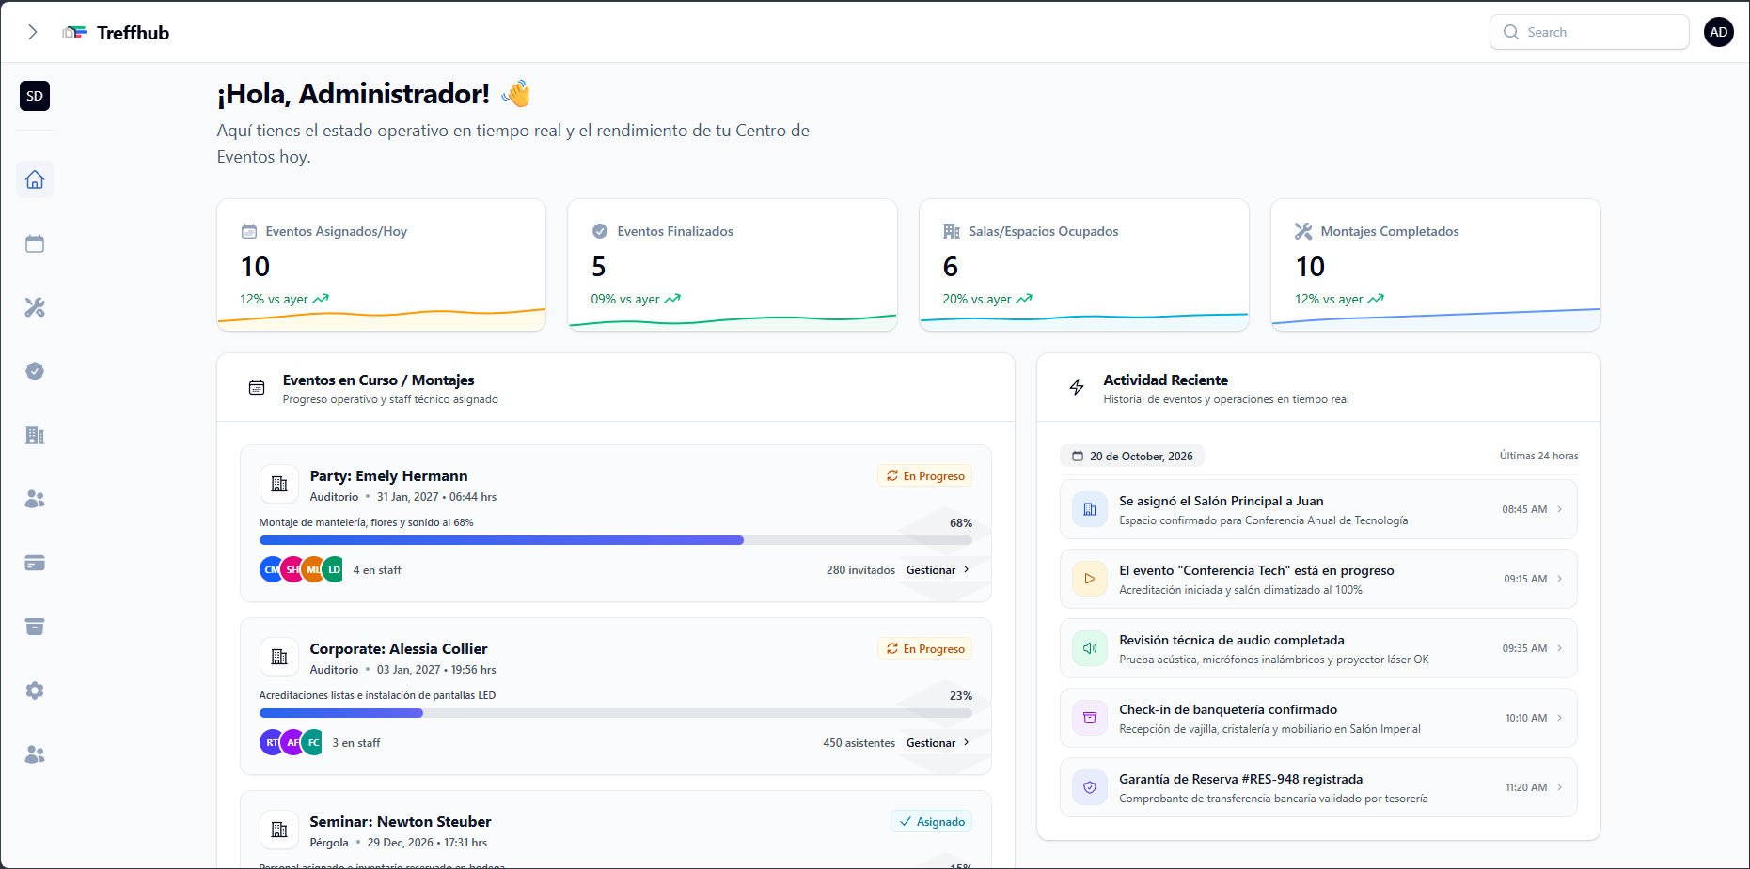The height and width of the screenshot is (869, 1750).
Task: Click Gestionar on Corporate: Alessia Collier
Action: (938, 743)
